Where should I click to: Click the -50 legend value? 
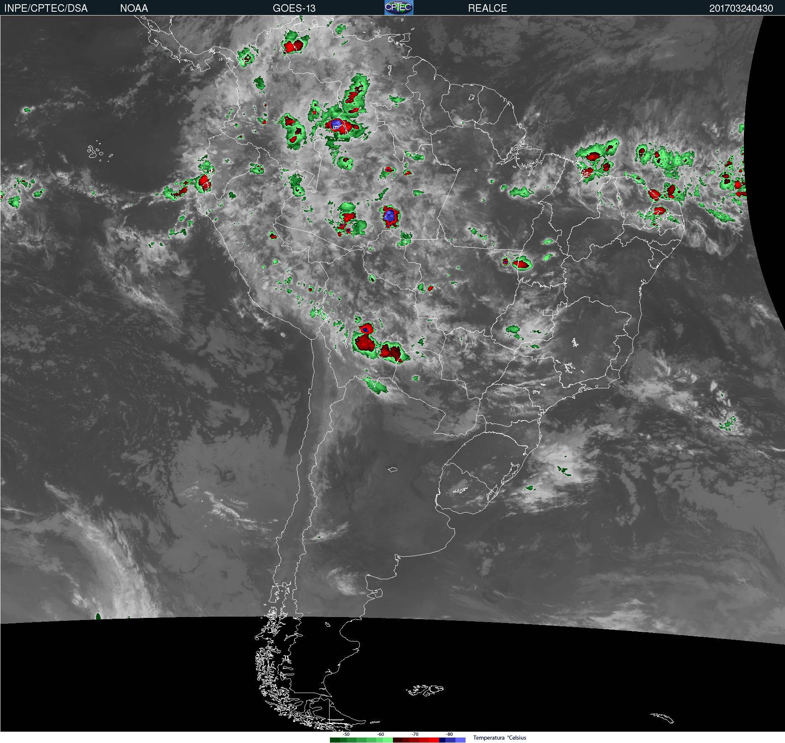click(346, 734)
